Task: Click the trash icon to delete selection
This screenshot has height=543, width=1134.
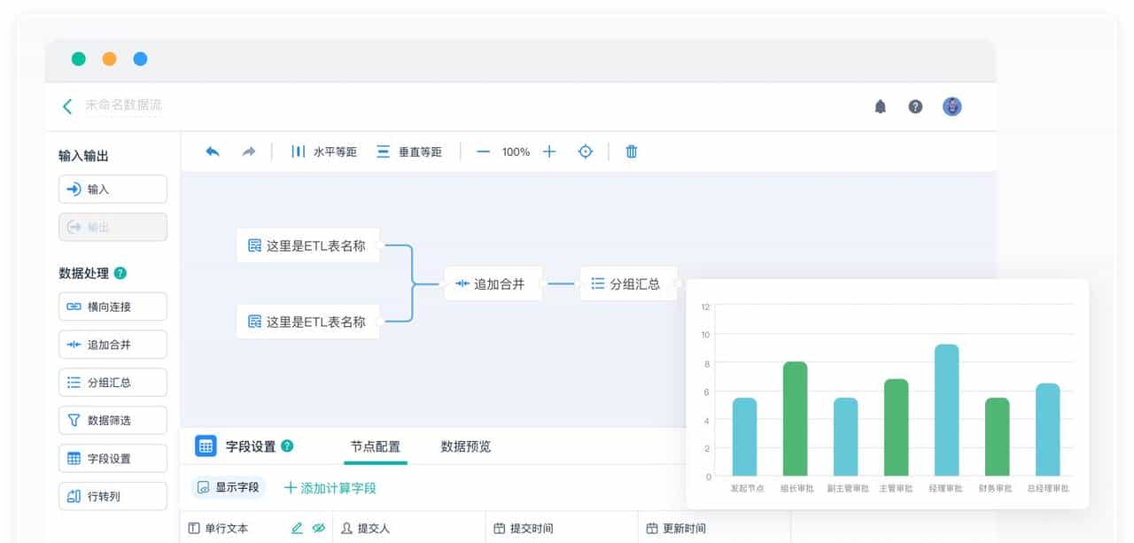Action: click(x=631, y=151)
